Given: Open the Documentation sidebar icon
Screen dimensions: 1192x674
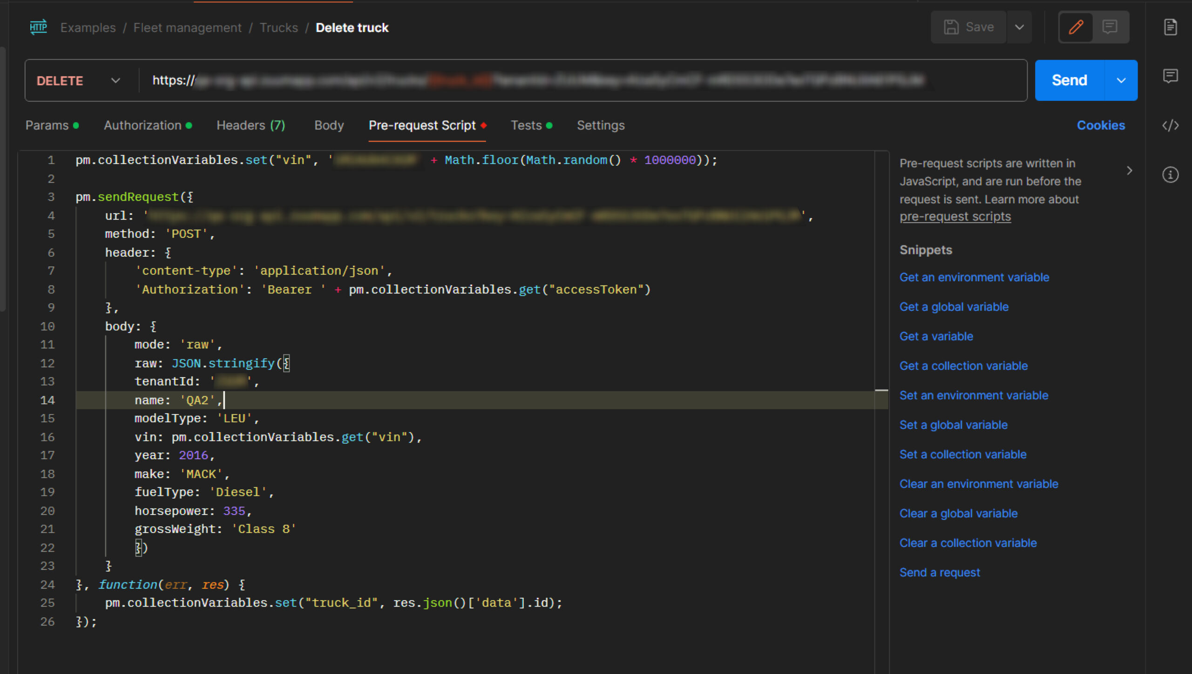Looking at the screenshot, I should click(1170, 27).
